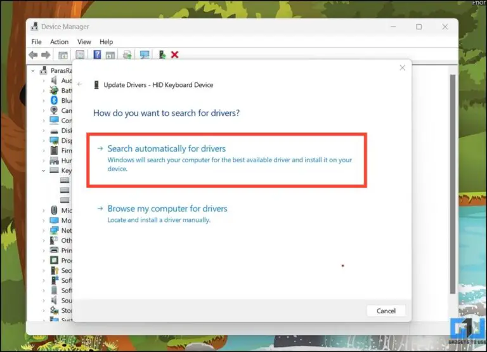
Task: Collapse the ParasRa root node chevron
Action: pos(33,71)
